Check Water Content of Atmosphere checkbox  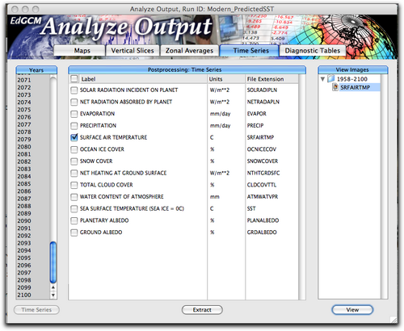click(74, 197)
